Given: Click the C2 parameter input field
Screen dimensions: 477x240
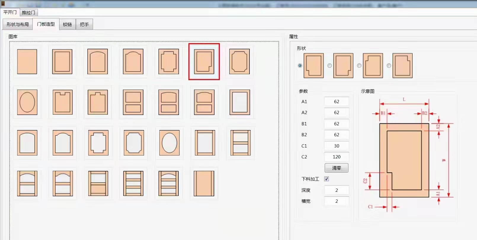Looking at the screenshot, I should coord(336,157).
